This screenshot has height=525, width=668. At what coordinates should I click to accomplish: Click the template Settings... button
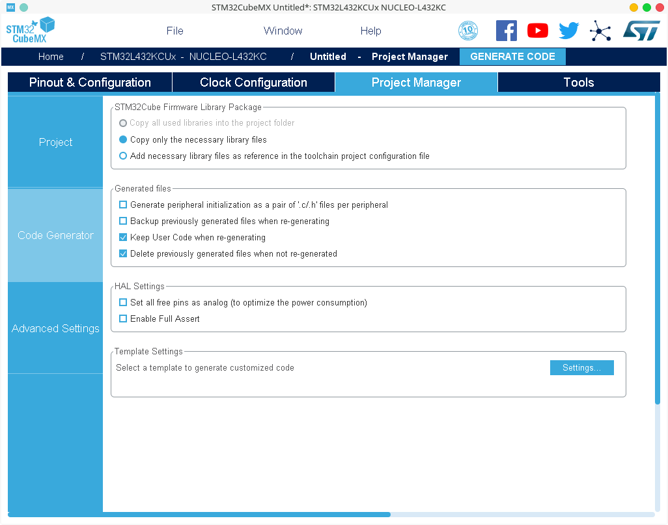(581, 367)
